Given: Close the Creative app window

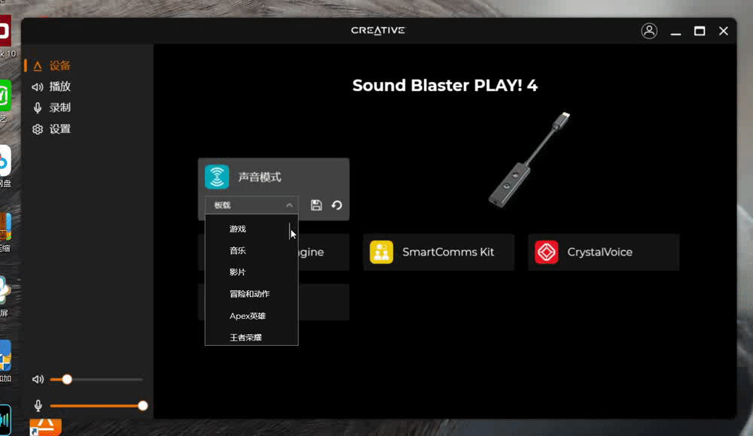Looking at the screenshot, I should pyautogui.click(x=723, y=31).
